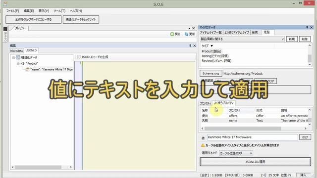Screen dimensions: 317x178
Task: Pin the 編集 panel
Action: click(190, 45)
